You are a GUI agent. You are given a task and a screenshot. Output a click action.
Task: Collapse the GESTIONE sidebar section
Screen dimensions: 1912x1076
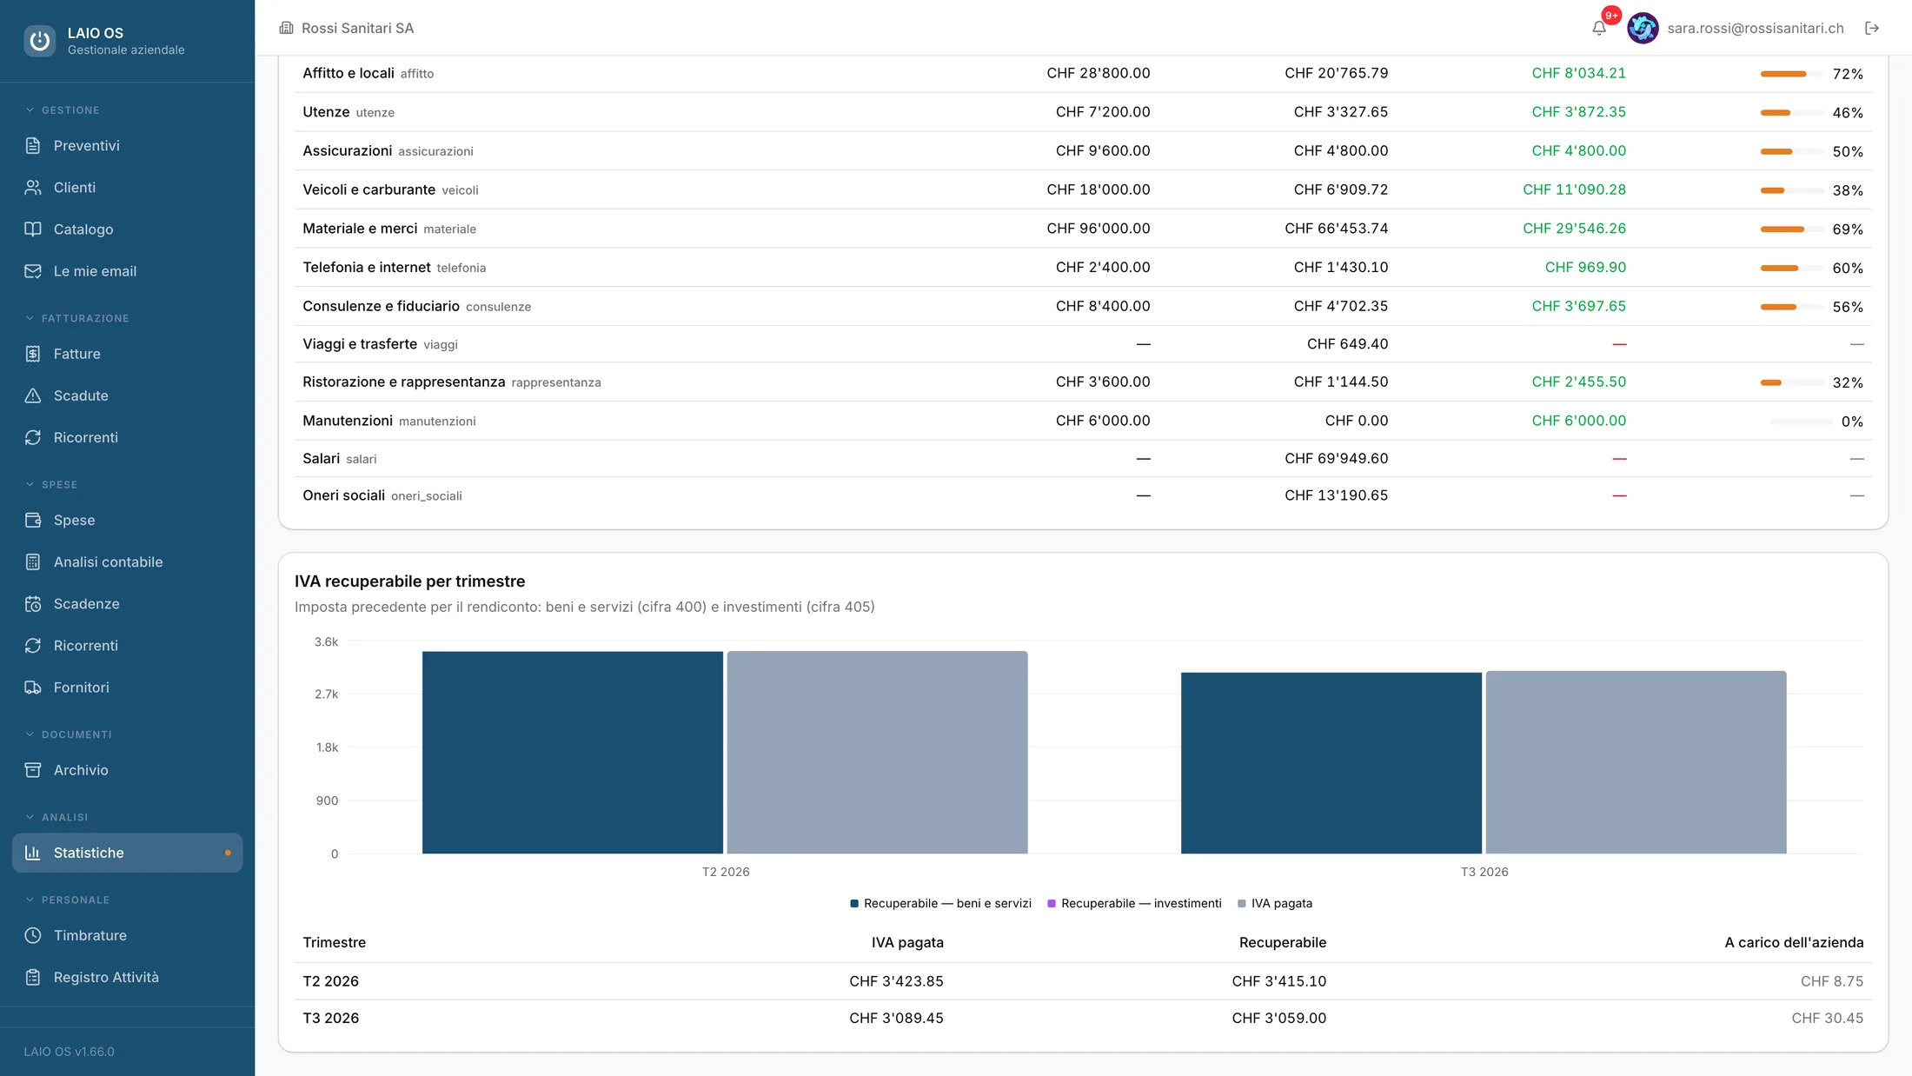pyautogui.click(x=63, y=110)
